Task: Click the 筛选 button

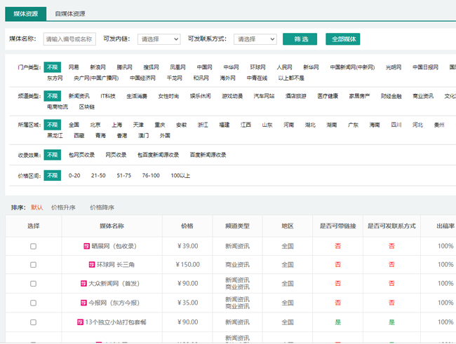Action: point(300,39)
